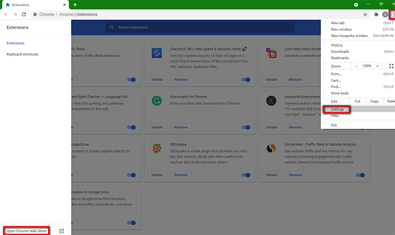The width and height of the screenshot is (395, 235).
Task: Click the external link icon beside Web Store
Action: (62, 230)
